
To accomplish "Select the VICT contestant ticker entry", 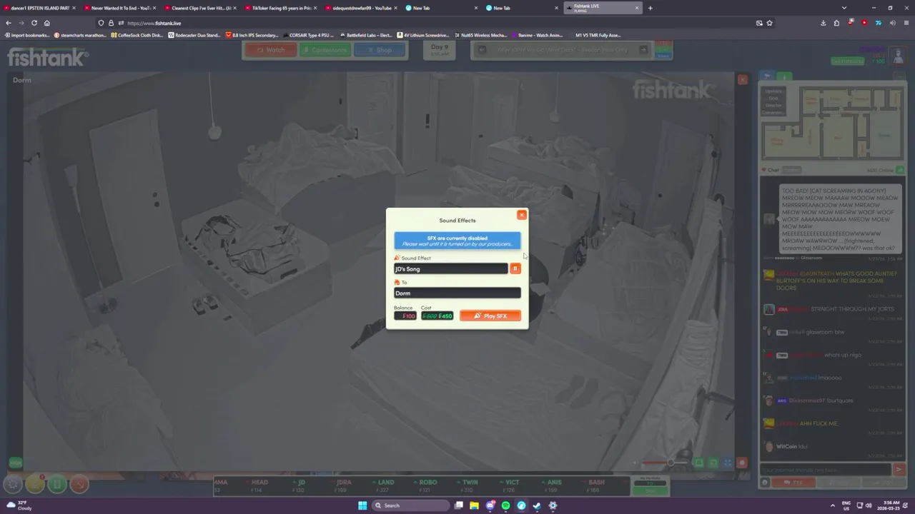I will click(509, 486).
